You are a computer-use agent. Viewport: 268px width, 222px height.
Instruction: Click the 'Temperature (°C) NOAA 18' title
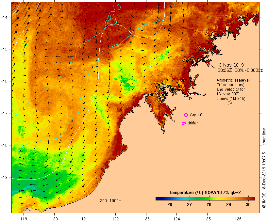pos(205,193)
